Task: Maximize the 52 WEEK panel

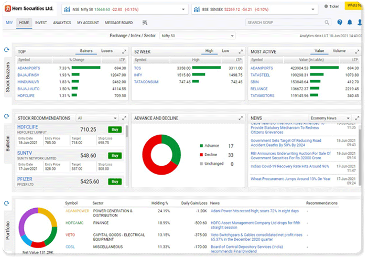Action: pyautogui.click(x=241, y=51)
